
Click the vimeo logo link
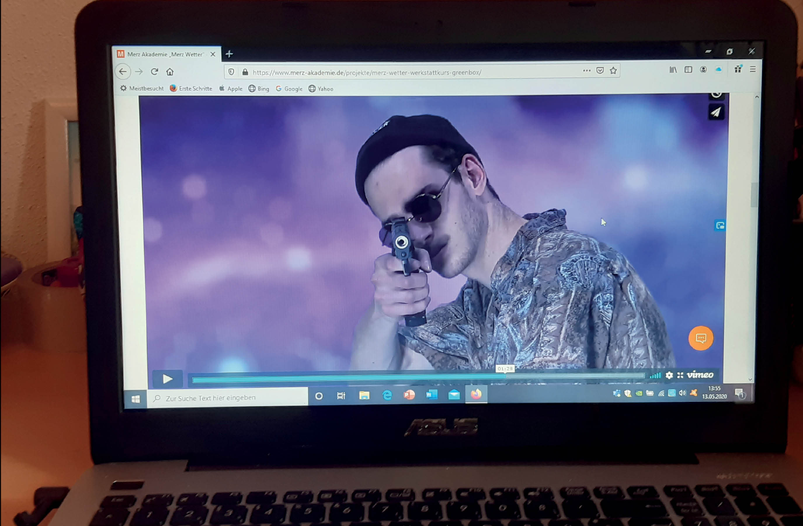coord(700,375)
